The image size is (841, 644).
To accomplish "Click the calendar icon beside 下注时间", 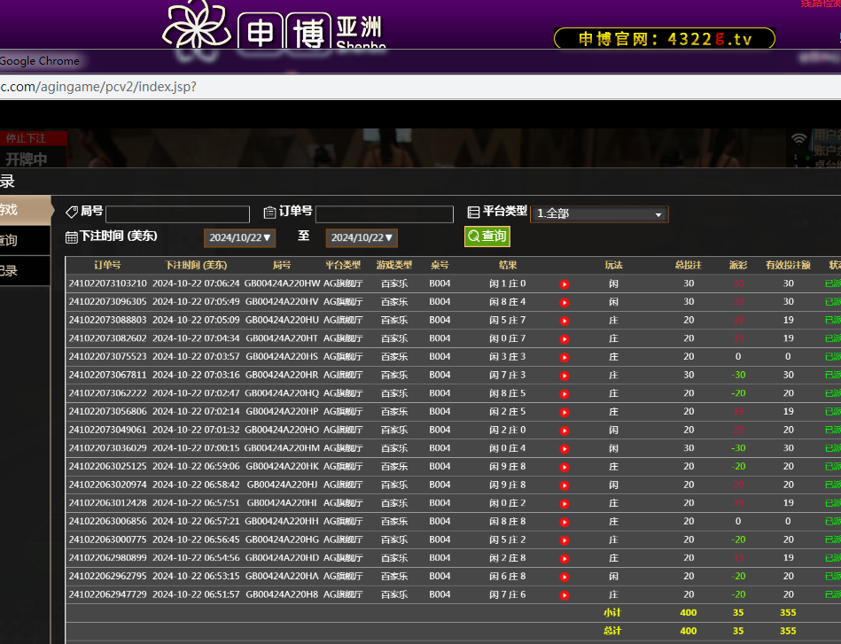I will pyautogui.click(x=72, y=237).
